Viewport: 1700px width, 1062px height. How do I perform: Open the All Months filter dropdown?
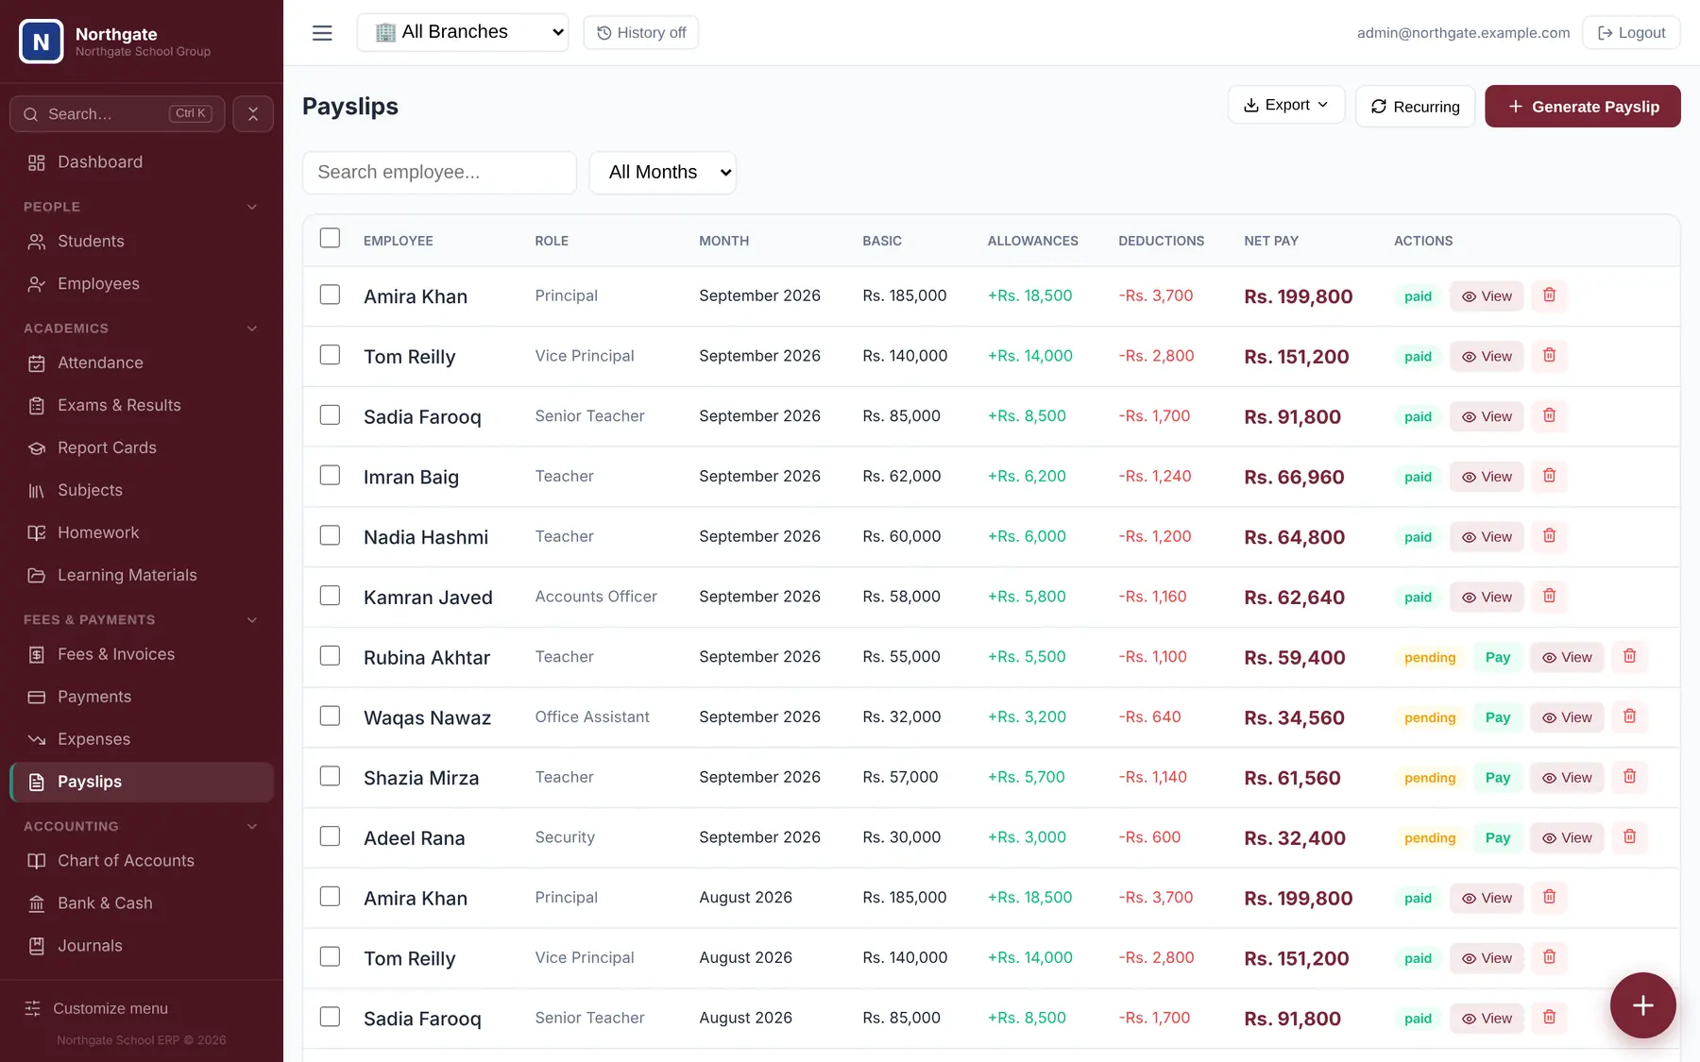663,173
